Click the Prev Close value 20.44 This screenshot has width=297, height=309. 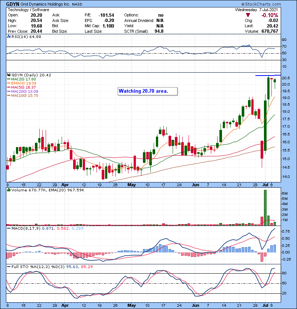coord(36,31)
